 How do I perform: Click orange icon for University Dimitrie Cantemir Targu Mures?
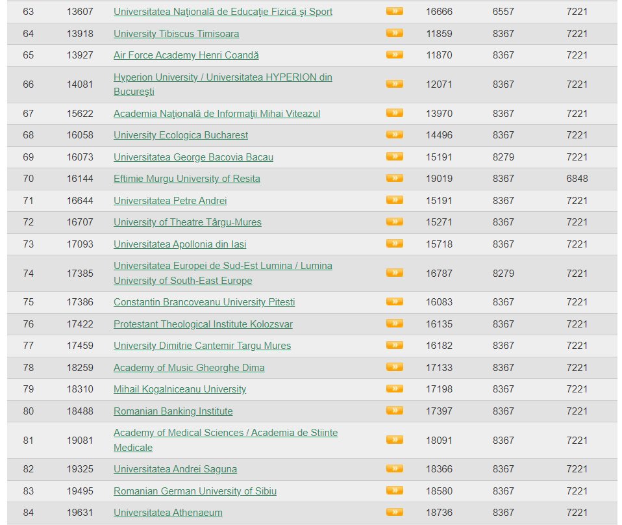pyautogui.click(x=394, y=345)
